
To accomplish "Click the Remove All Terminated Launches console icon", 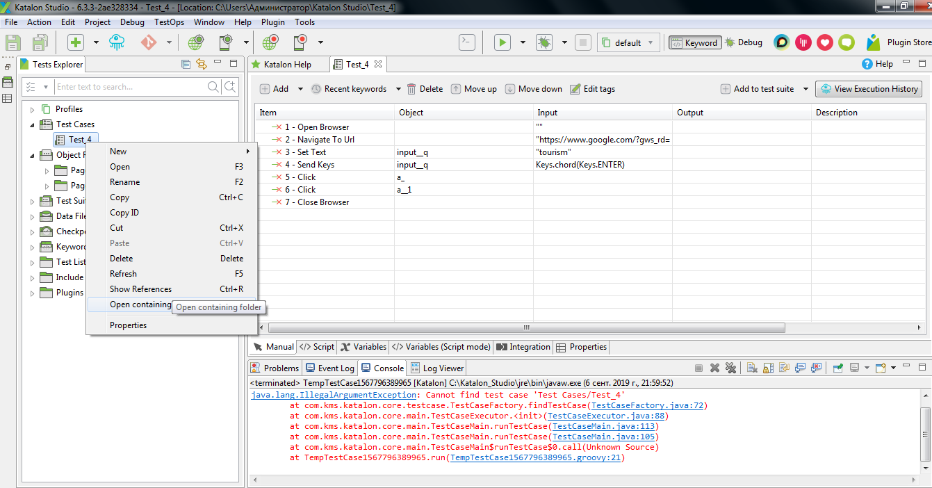I will tap(730, 368).
